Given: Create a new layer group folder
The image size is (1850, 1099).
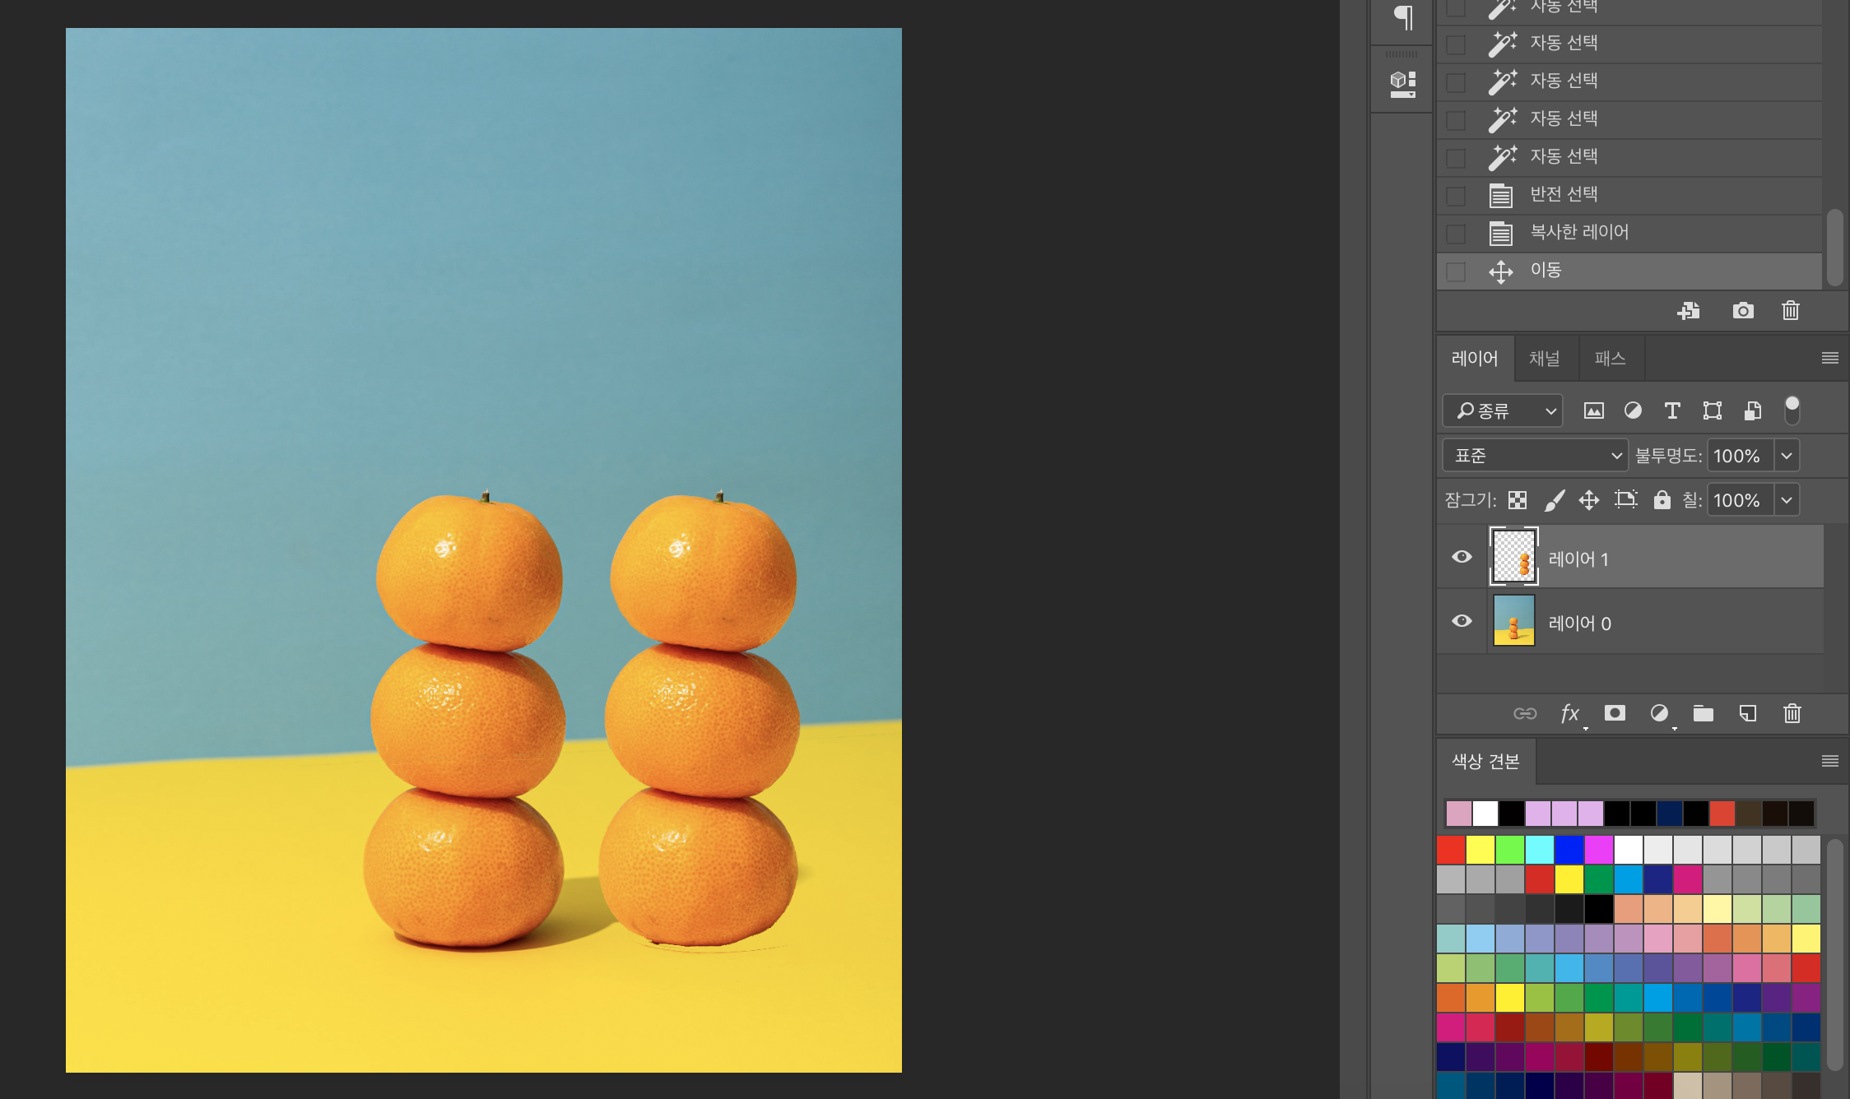Looking at the screenshot, I should point(1703,713).
